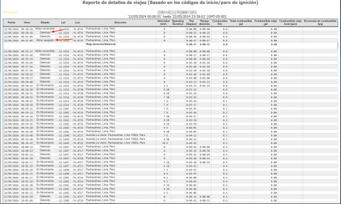341x204 pixels.
Task: Click the Lat column header
Action: tap(63, 23)
